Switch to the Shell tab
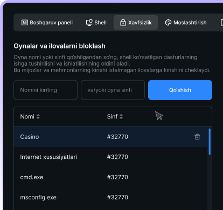 [96, 23]
